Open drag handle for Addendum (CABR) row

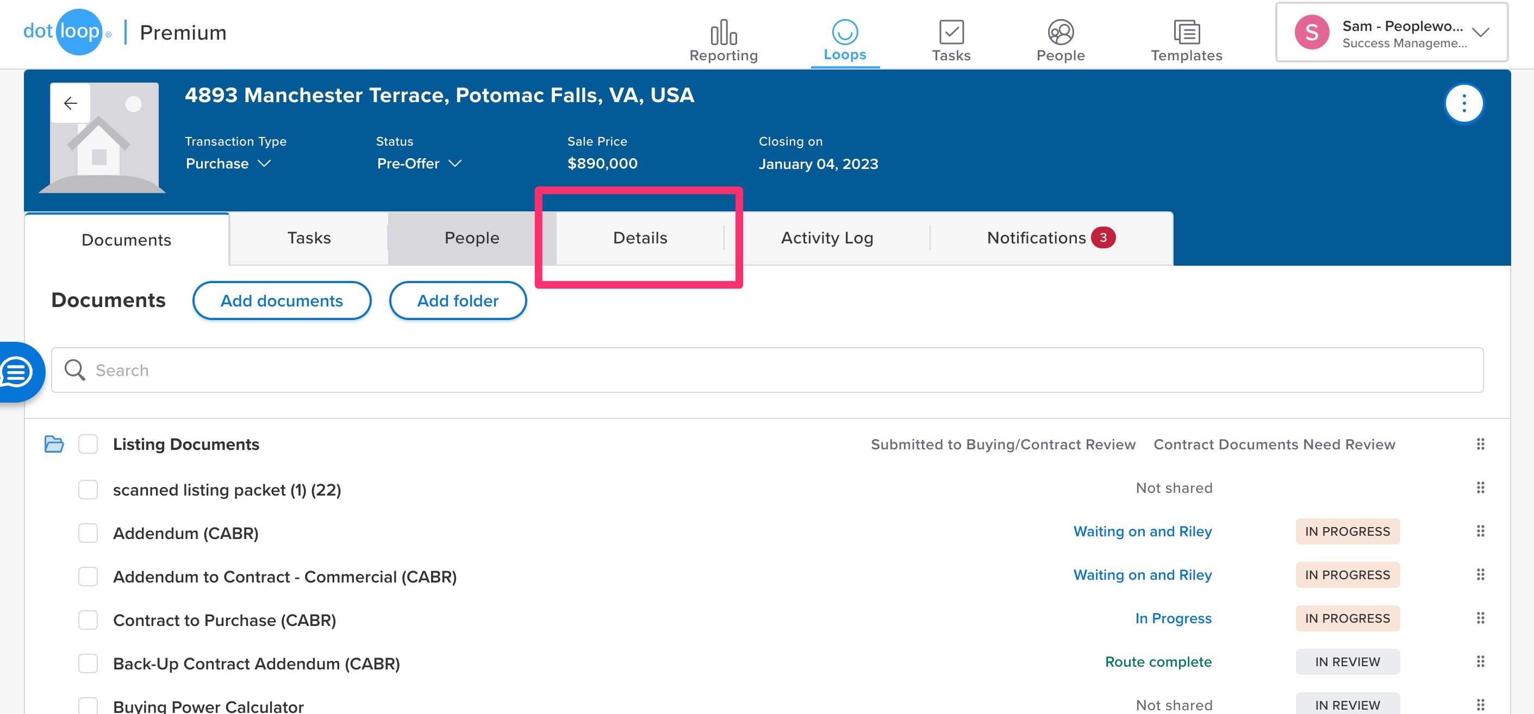point(1480,531)
